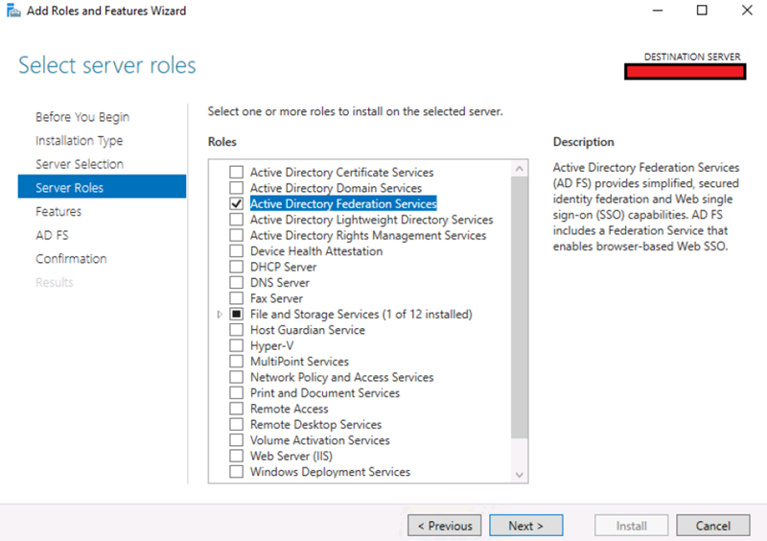Tick the Windows Deployment Services checkbox
767x541 pixels.
(236, 472)
